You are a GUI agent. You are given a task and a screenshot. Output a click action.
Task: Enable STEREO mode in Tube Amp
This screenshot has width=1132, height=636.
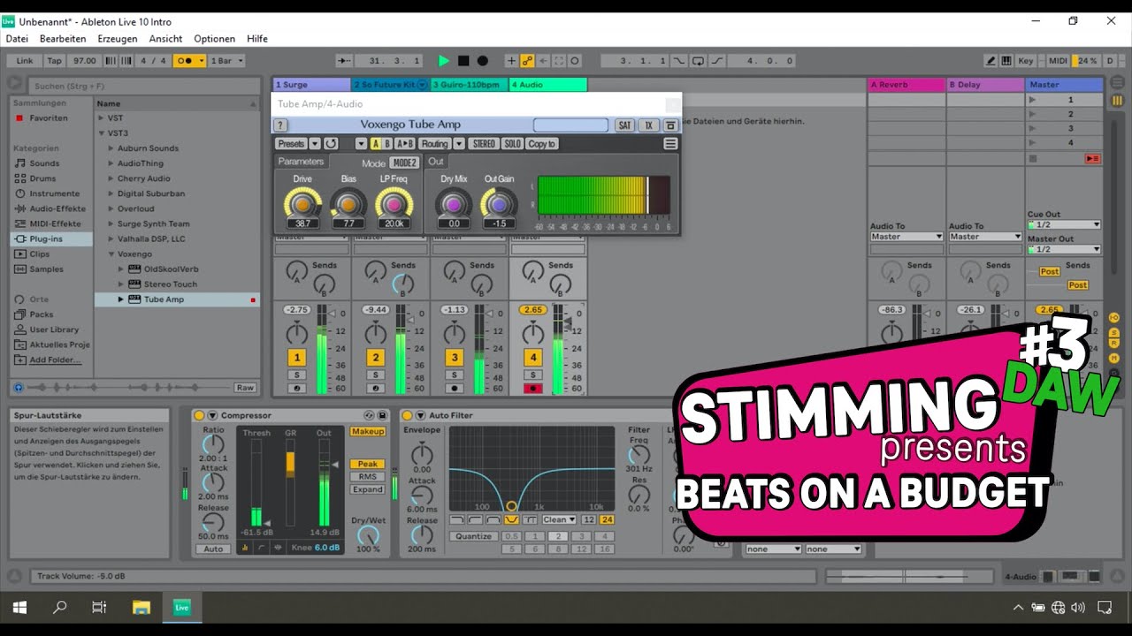pyautogui.click(x=484, y=143)
